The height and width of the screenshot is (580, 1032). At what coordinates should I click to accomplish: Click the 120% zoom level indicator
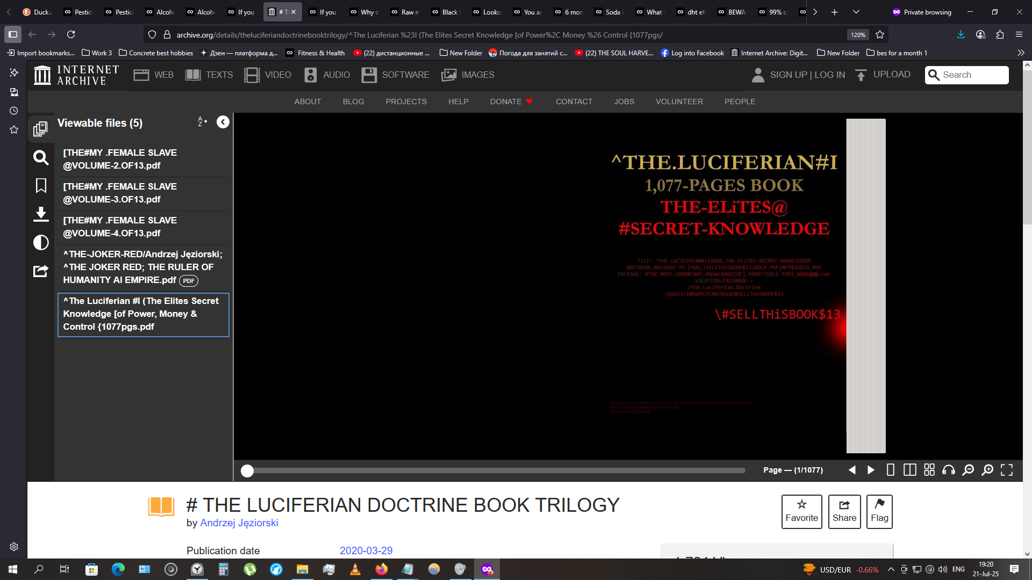coord(858,34)
